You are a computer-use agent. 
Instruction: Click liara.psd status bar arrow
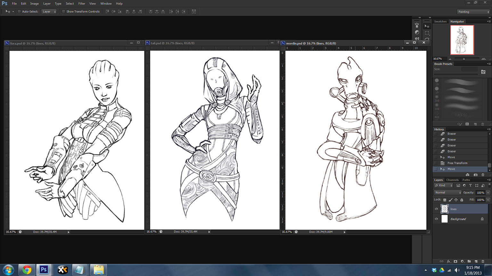point(69,232)
